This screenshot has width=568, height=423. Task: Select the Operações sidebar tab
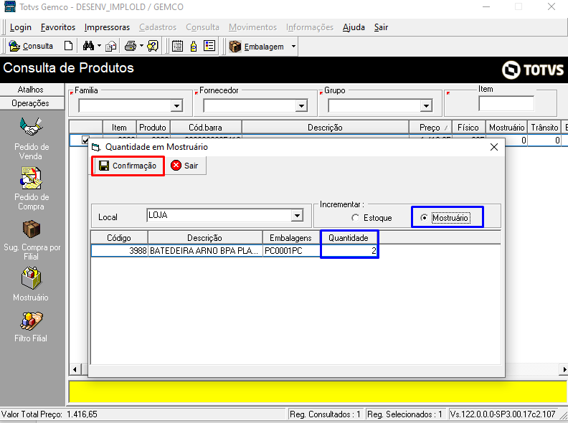coord(32,103)
